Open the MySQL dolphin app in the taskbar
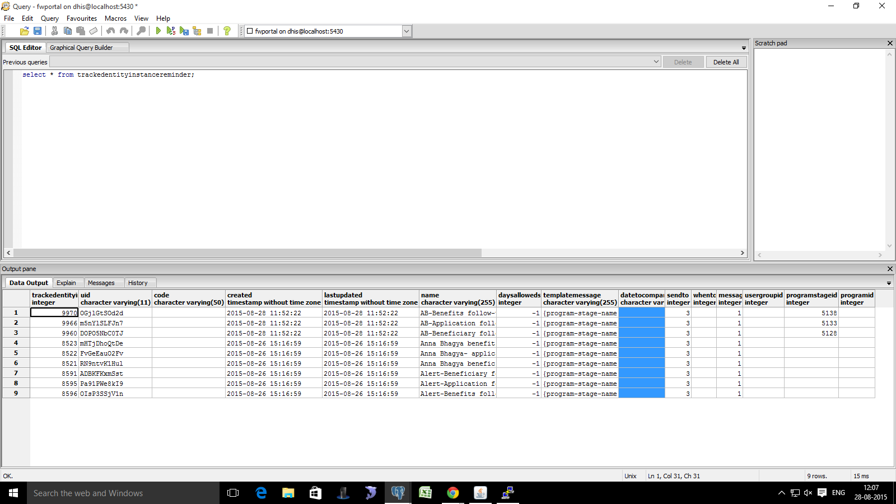The width and height of the screenshot is (896, 504). pos(371,493)
